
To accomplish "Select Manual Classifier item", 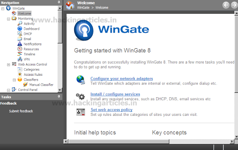I will pyautogui.click(x=41, y=85).
